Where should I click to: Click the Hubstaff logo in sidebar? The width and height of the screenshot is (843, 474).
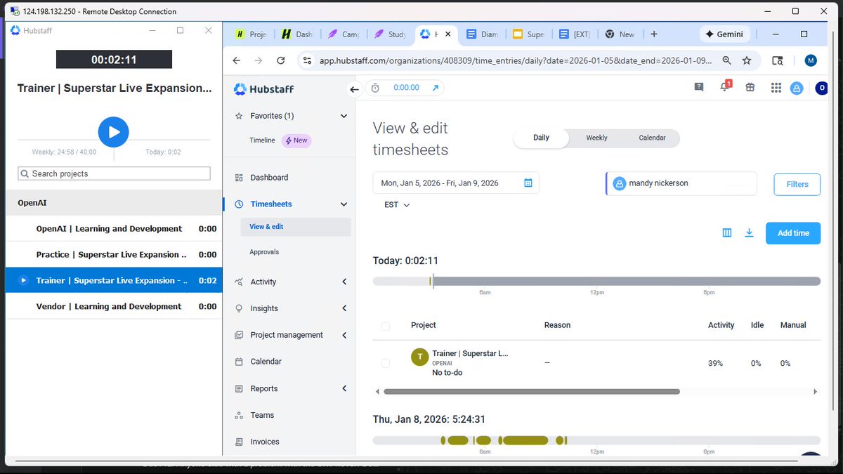click(x=263, y=88)
